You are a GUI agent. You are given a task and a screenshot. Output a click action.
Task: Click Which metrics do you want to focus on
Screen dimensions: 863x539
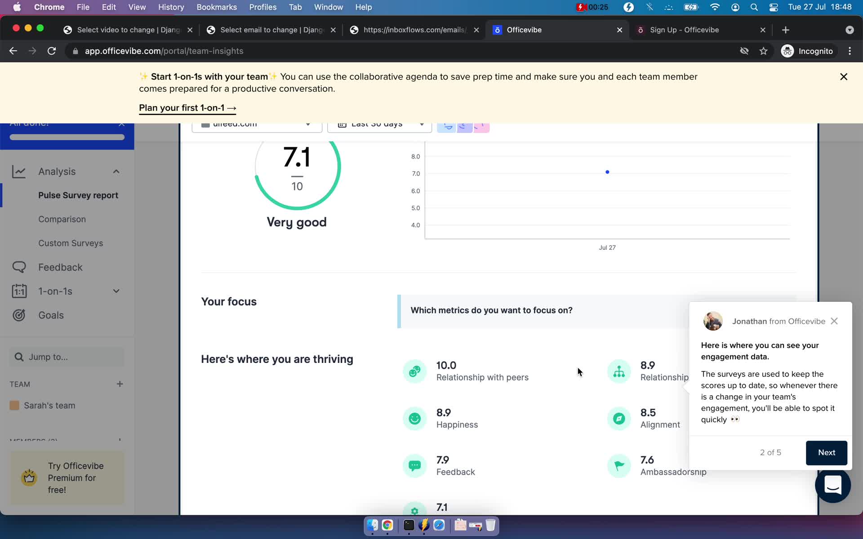click(491, 310)
